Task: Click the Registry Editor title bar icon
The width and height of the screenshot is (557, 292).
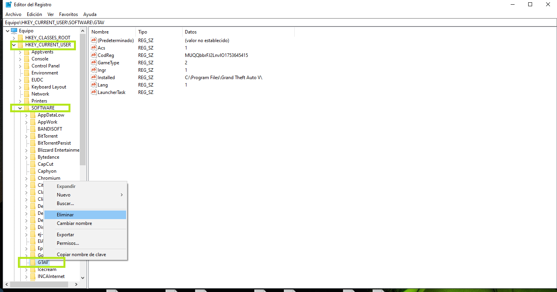Action: point(8,5)
